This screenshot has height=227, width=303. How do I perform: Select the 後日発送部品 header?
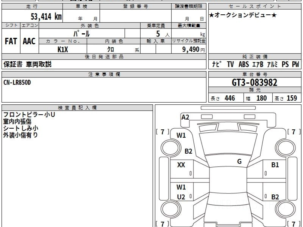click(x=104, y=57)
